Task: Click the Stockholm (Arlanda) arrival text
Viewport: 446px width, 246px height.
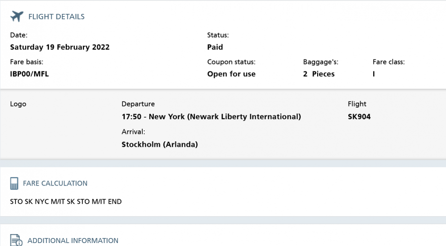Action: tap(160, 145)
